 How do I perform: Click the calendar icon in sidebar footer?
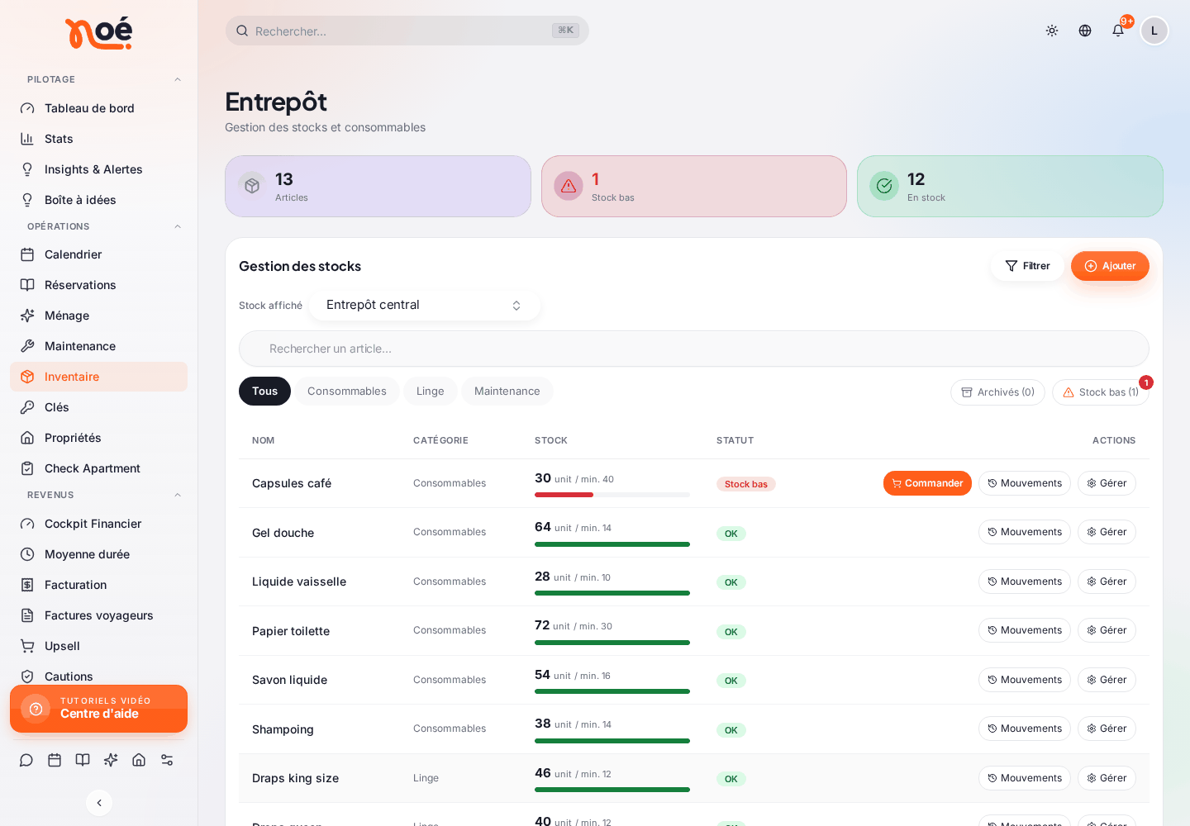[x=55, y=760]
